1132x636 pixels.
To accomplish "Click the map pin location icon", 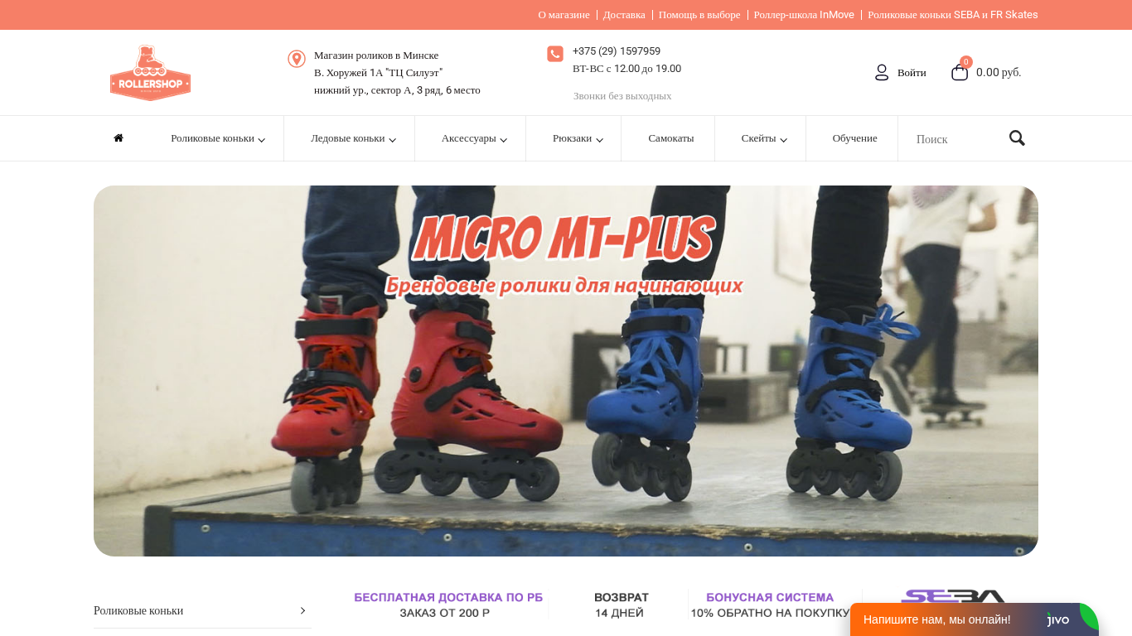I will click(x=297, y=59).
